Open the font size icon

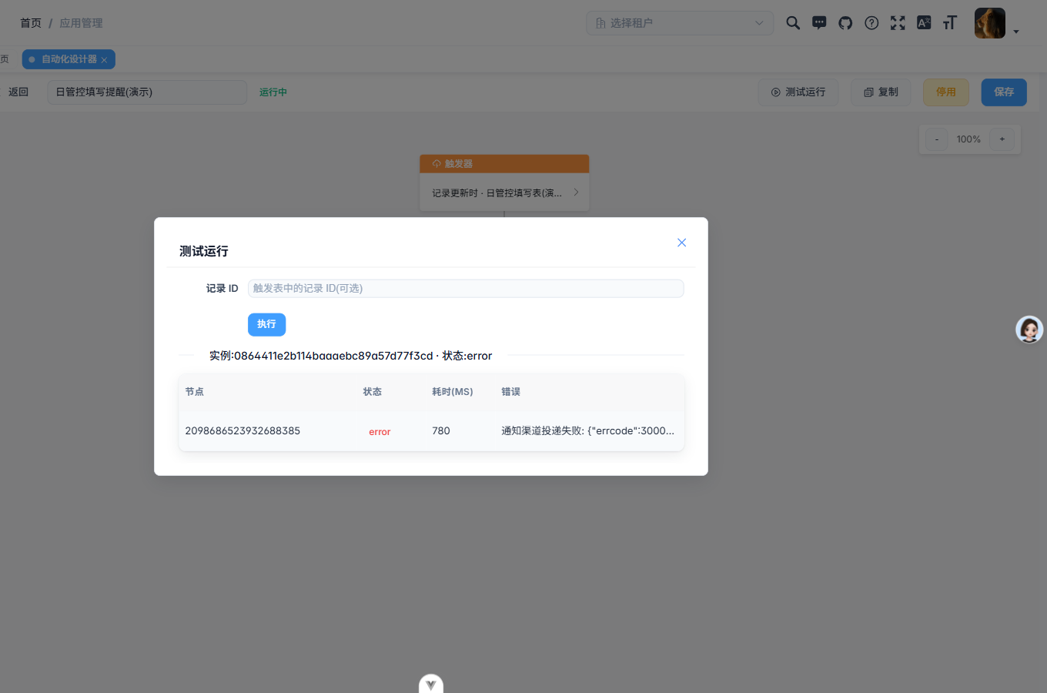click(x=950, y=23)
